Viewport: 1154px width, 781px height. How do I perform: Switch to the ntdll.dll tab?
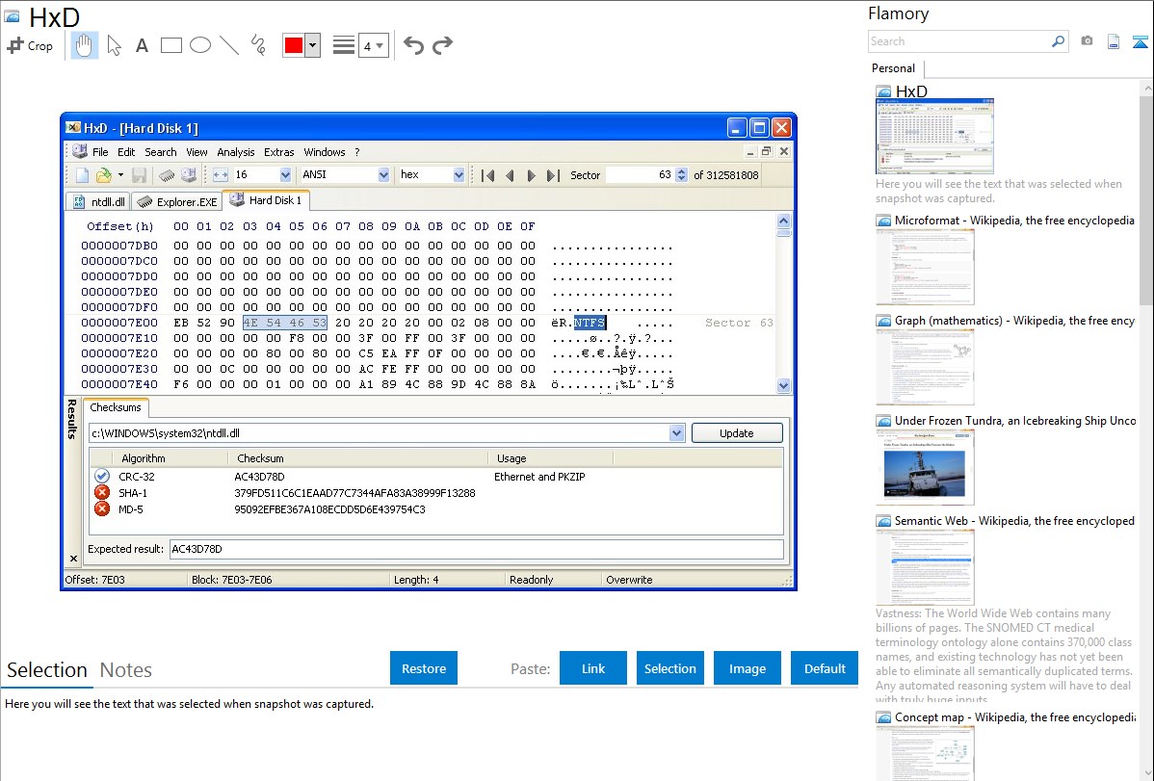coord(99,201)
